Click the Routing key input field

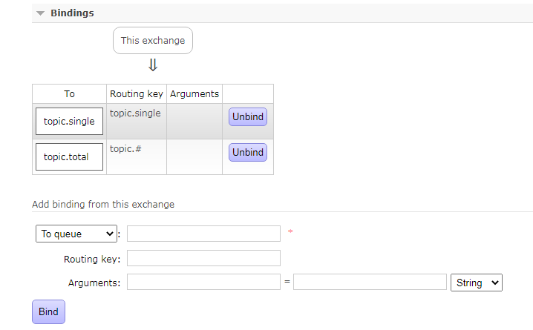pos(203,258)
